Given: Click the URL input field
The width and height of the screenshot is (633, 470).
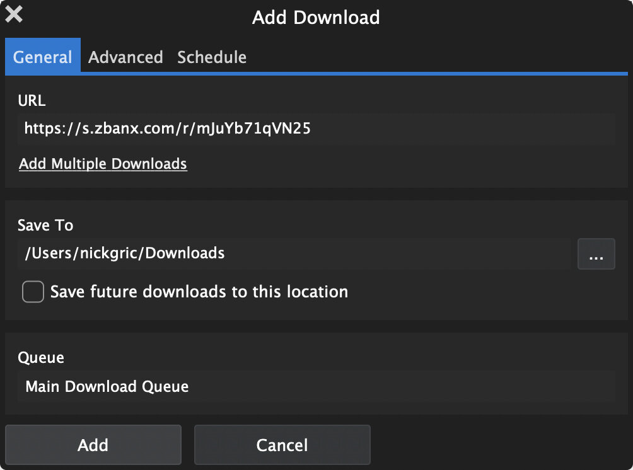Looking at the screenshot, I should tap(316, 129).
